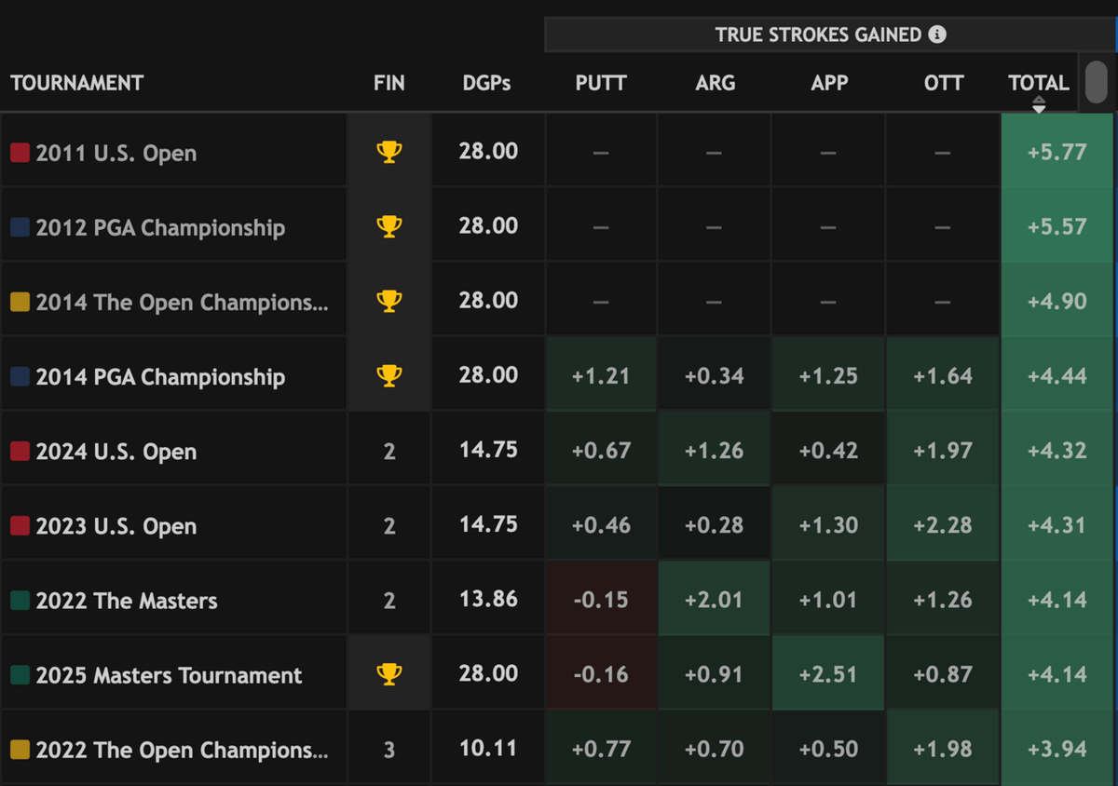This screenshot has height=786, width=1118.
Task: Sort by the APP column header
Action: [x=829, y=83]
